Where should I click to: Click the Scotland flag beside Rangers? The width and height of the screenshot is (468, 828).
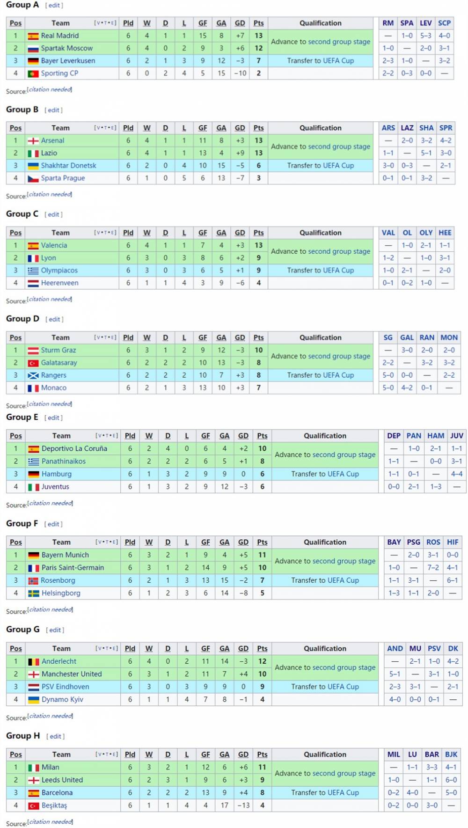(x=33, y=376)
